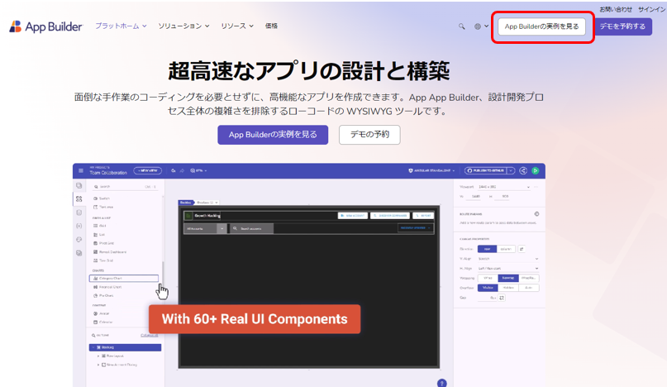Set Overflow to Hidden
This screenshot has width=667, height=387.
tap(508, 288)
